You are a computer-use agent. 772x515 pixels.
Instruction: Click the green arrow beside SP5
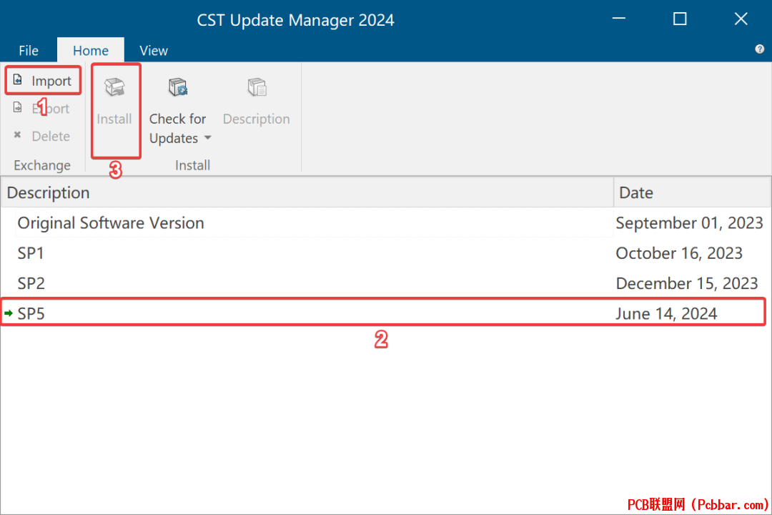click(9, 313)
